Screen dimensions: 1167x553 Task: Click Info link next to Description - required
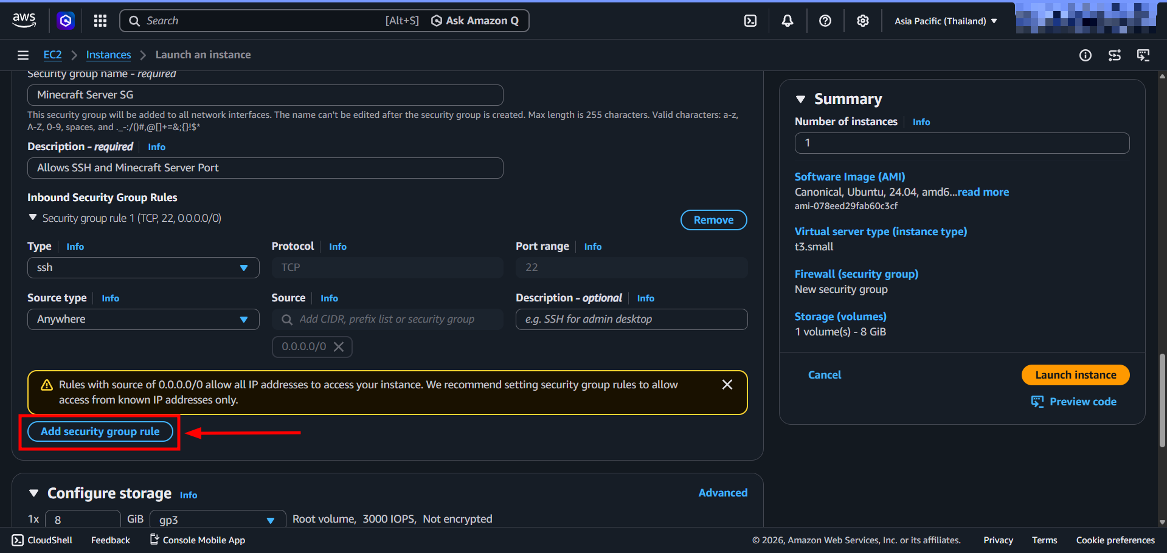coord(156,147)
